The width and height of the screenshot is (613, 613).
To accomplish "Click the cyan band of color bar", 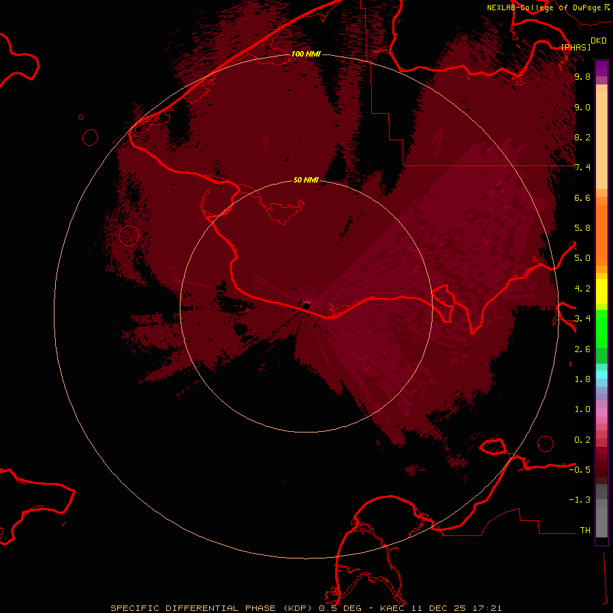I will point(601,375).
